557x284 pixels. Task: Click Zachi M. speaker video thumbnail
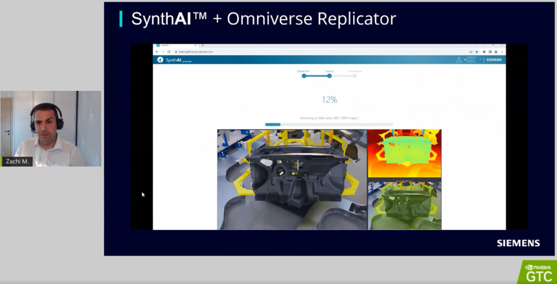pyautogui.click(x=51, y=129)
